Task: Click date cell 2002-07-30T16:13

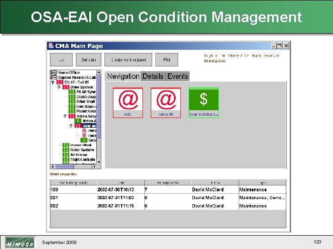Action: pyautogui.click(x=121, y=190)
